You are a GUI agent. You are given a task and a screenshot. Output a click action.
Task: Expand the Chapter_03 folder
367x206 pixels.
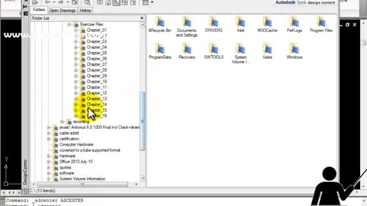(76, 42)
